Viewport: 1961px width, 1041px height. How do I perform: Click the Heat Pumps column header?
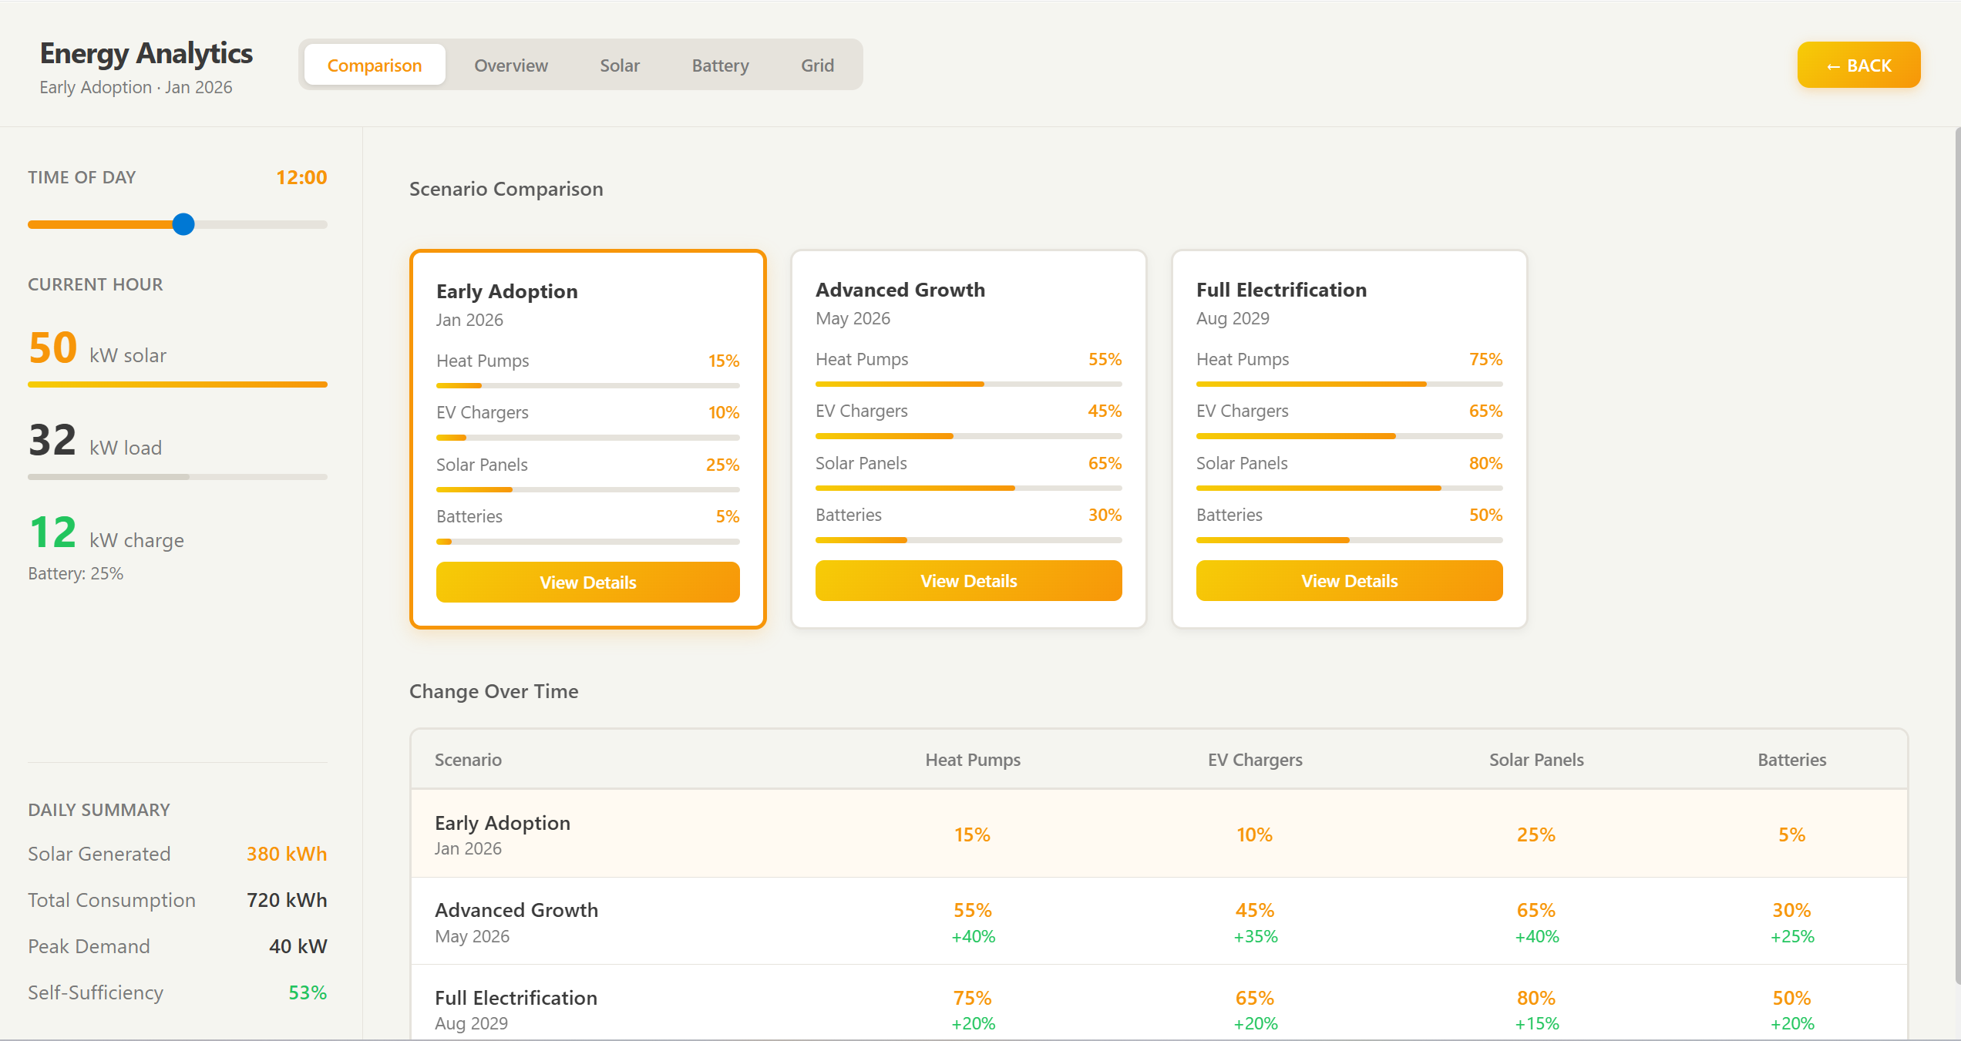pyautogui.click(x=972, y=760)
